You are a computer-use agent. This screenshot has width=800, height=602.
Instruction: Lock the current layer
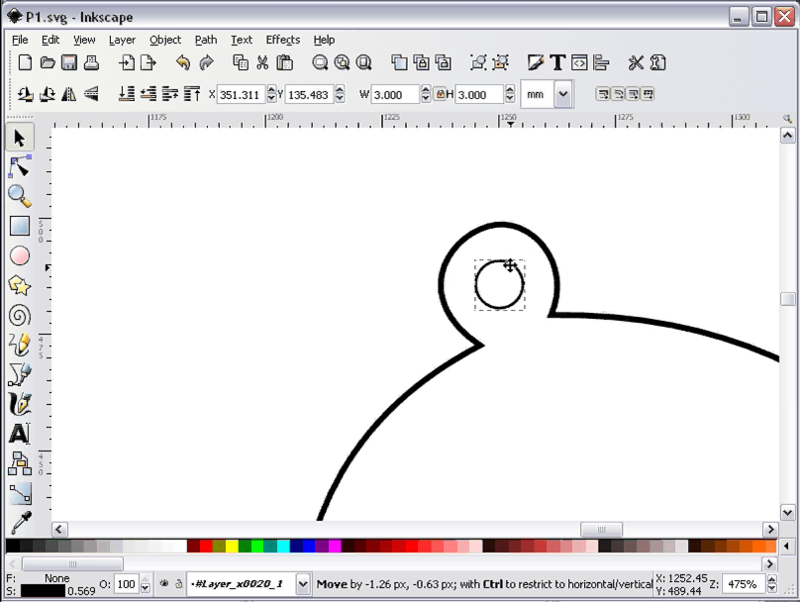[x=179, y=584]
